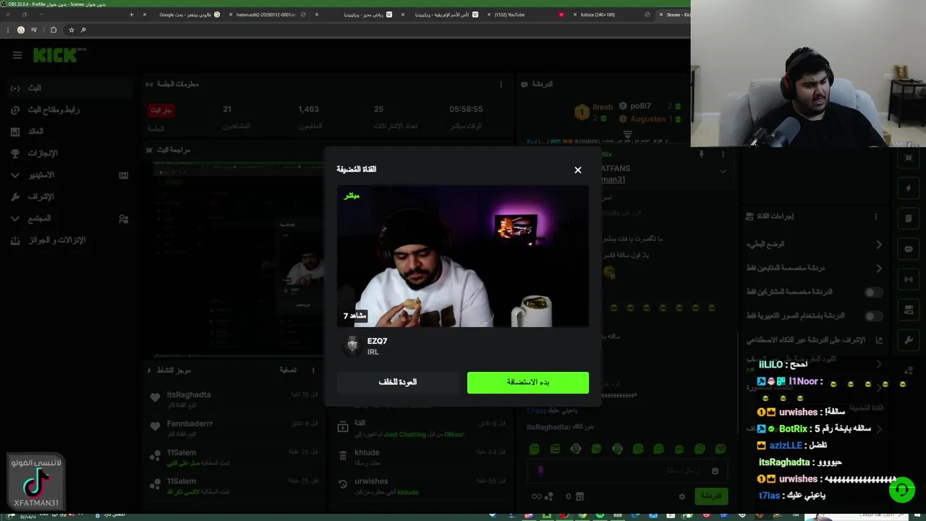Open chat pinned message three-dot menu
Screen dimensions: 926x521
point(723,155)
